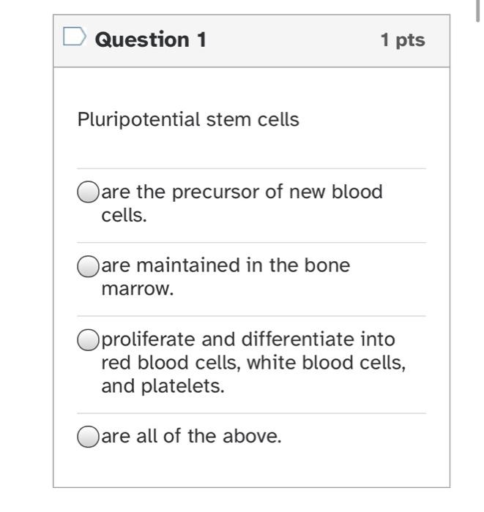Click the question prompt 'Pluripotential stem cells'
The width and height of the screenshot is (484, 512).
pyautogui.click(x=188, y=119)
